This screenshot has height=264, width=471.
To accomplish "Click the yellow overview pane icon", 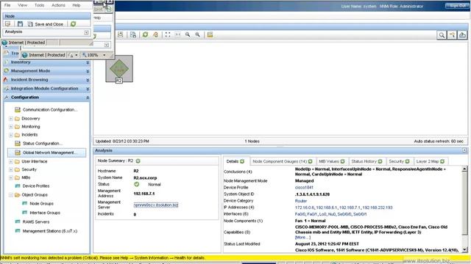I will (x=210, y=34).
